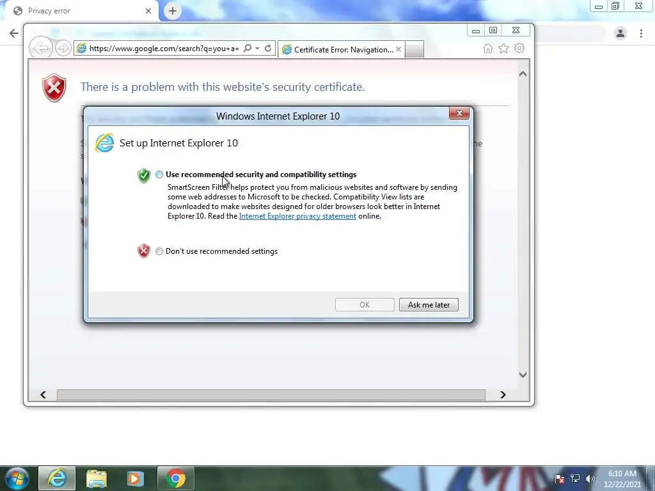
Task: Click Chrome's back navigation arrow
Action: (x=14, y=33)
